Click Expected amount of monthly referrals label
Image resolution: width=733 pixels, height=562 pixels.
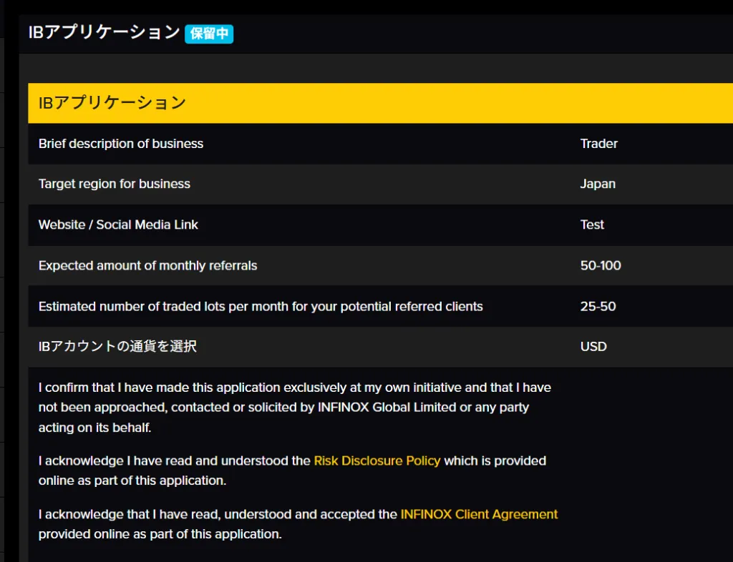(x=147, y=265)
